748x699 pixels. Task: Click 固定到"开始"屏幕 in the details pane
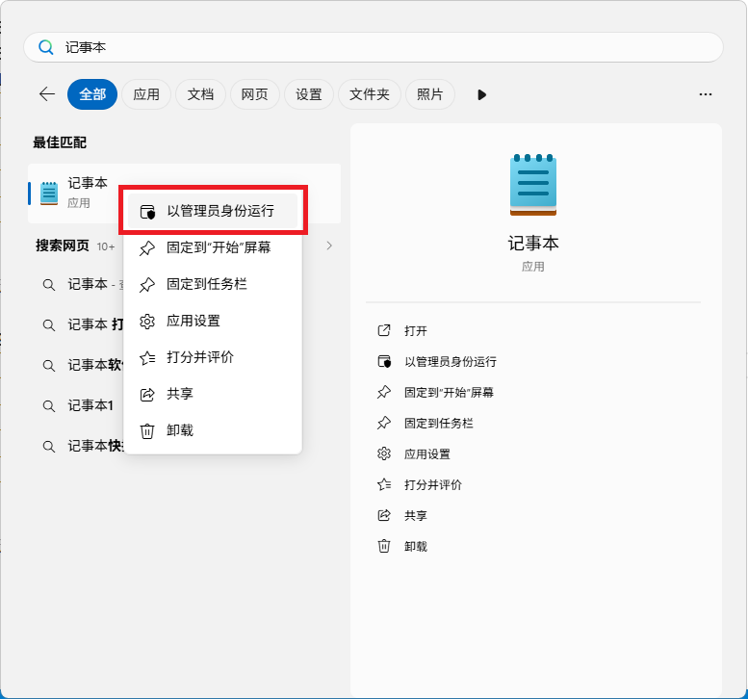[x=449, y=392]
